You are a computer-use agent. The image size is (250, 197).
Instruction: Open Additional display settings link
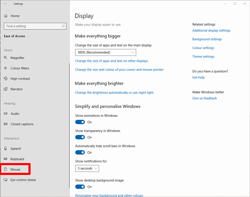click(x=211, y=30)
